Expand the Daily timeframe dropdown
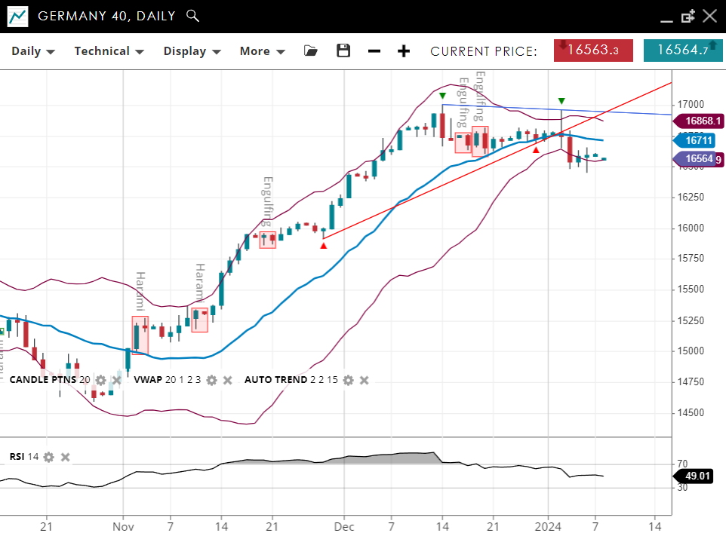726x536 pixels. click(x=33, y=51)
